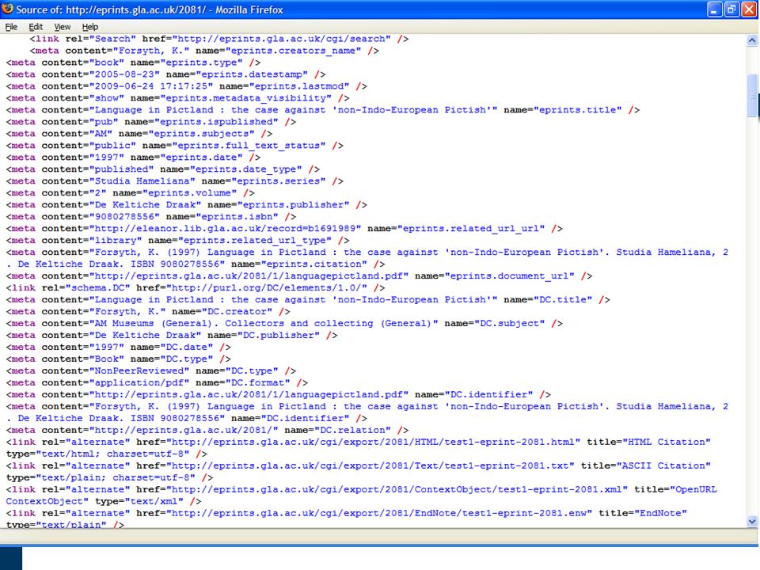This screenshot has width=760, height=570.
Task: Click the eprints.full_text_status attribute name
Action: [x=249, y=146]
